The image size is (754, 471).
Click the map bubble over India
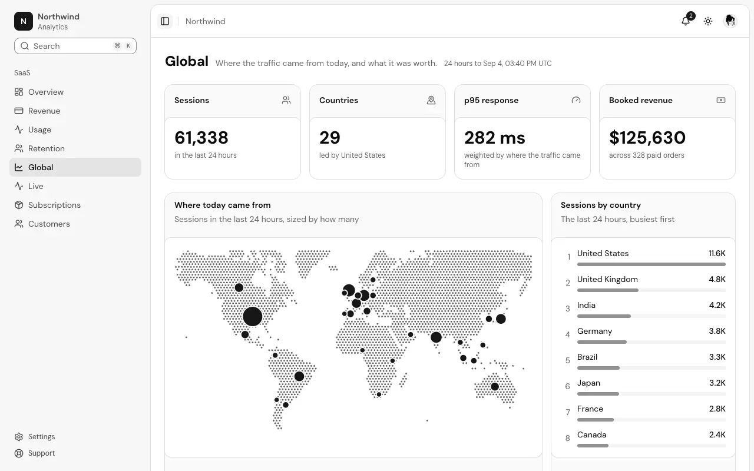point(436,337)
